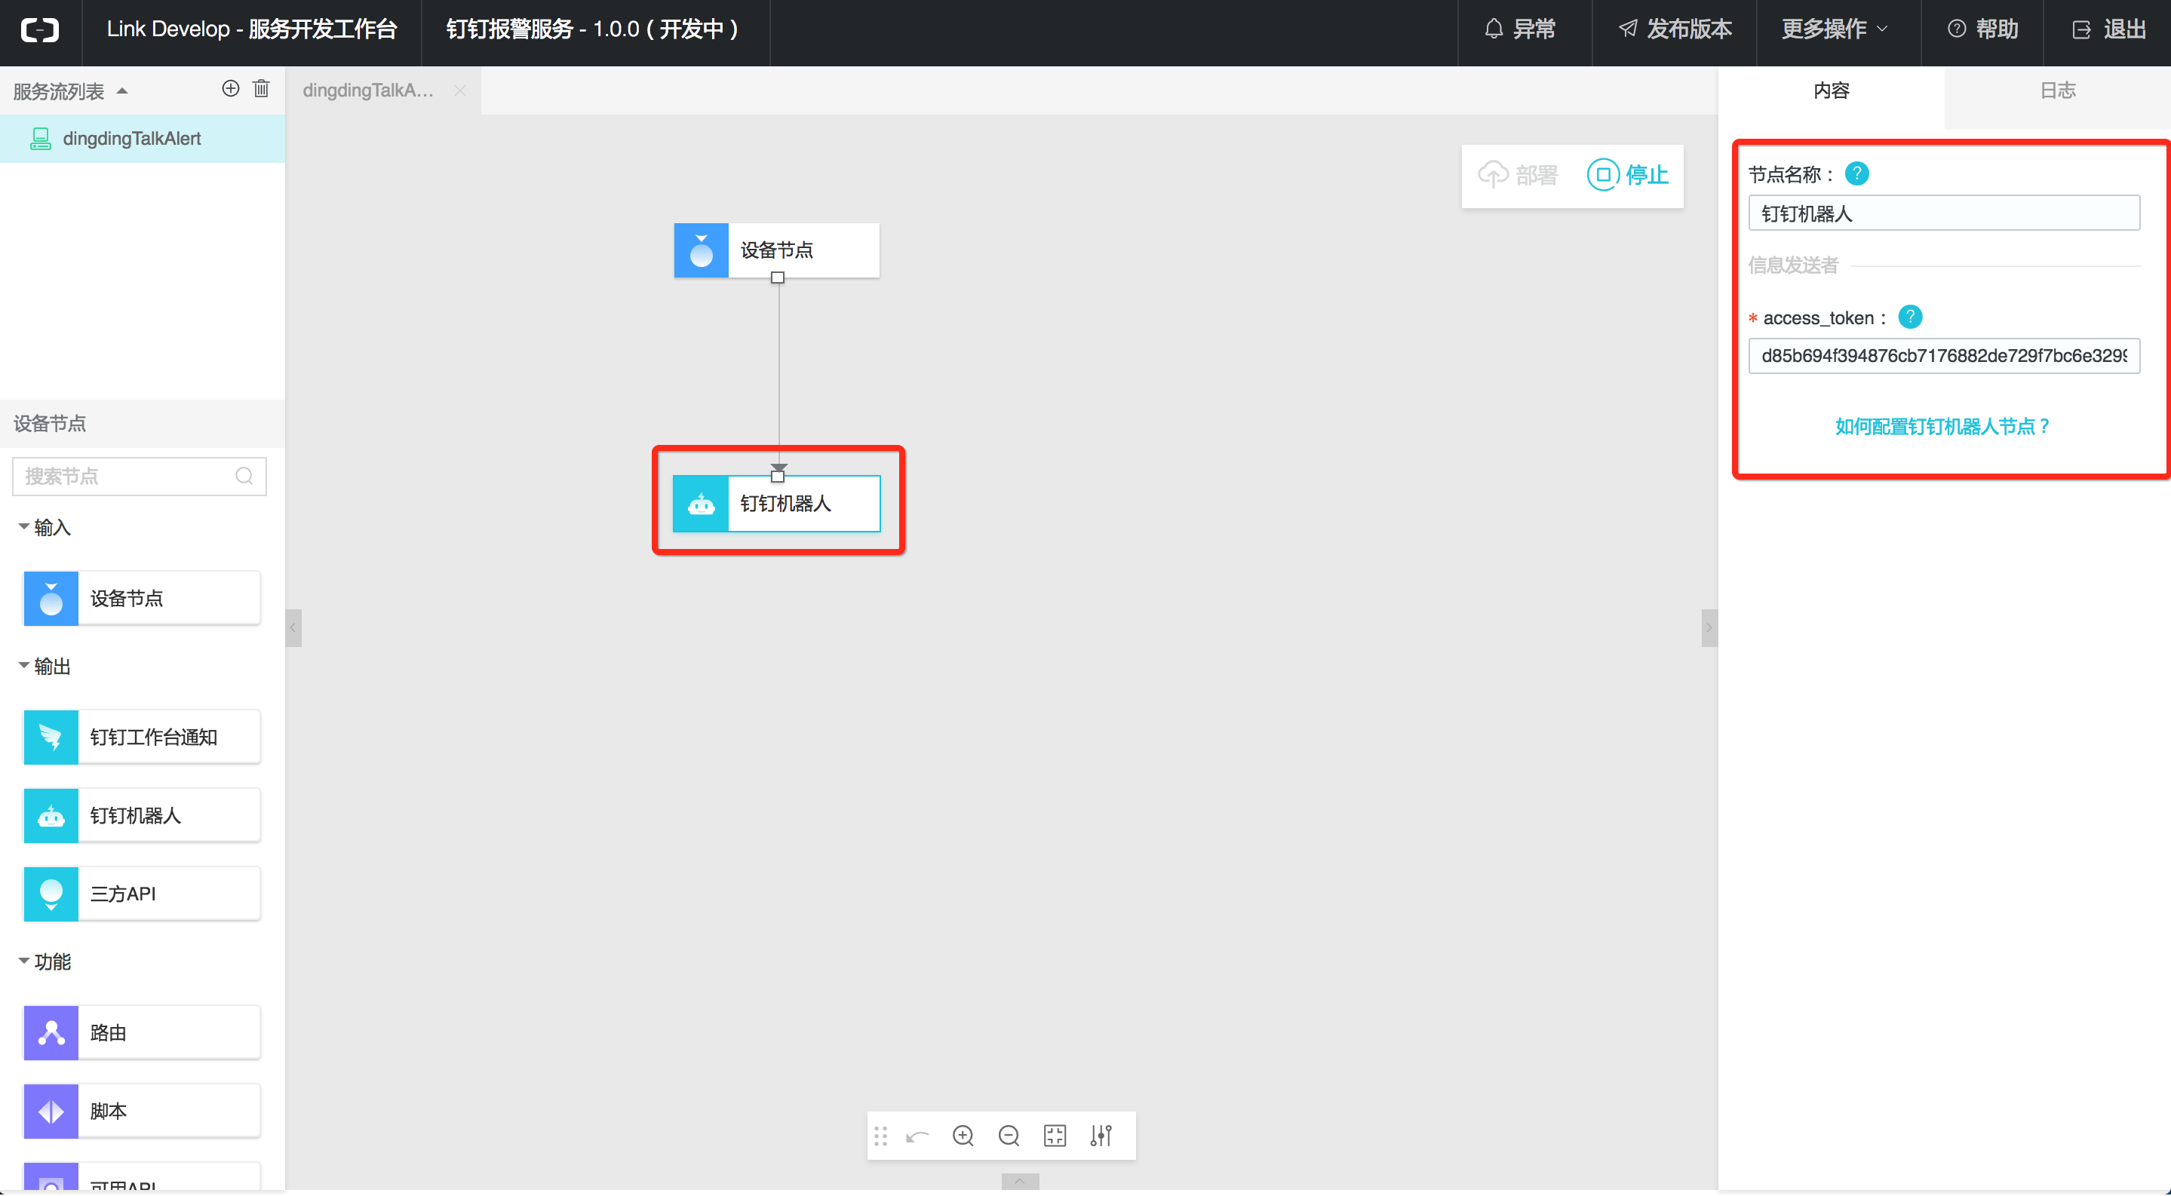Open 如何配置钉钉机器人节点 link
The image size is (2171, 1196).
point(1942,426)
